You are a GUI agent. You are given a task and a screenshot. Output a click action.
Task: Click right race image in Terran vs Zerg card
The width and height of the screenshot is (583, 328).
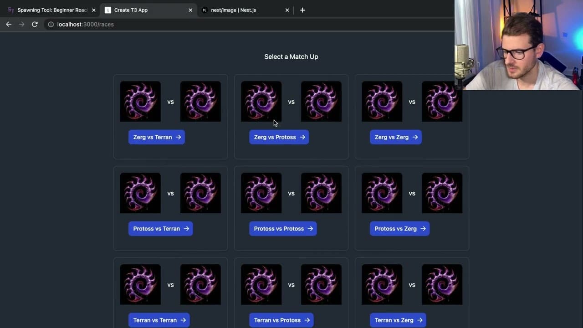(x=442, y=285)
